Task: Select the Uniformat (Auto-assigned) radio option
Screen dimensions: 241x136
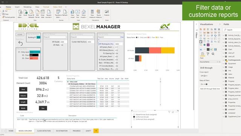Action: [x=134, y=119]
